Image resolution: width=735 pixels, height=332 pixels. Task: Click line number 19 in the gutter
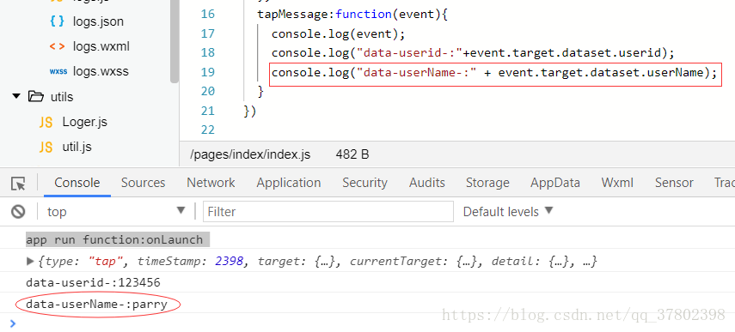[208, 72]
